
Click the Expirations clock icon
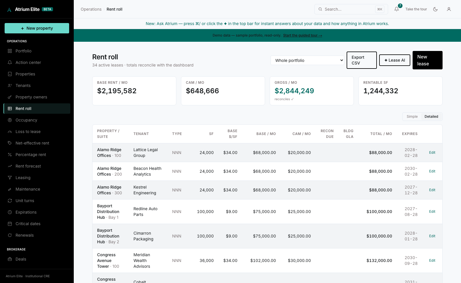tap(10, 212)
